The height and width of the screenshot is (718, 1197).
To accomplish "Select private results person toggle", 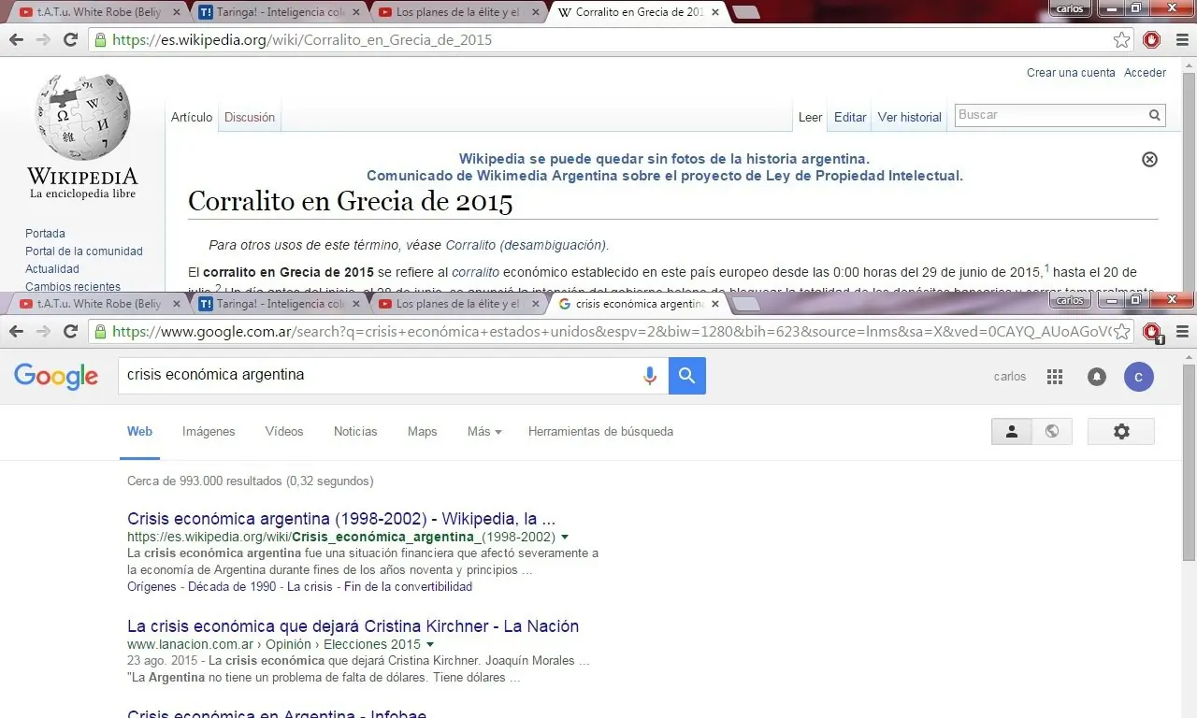I will (1012, 431).
